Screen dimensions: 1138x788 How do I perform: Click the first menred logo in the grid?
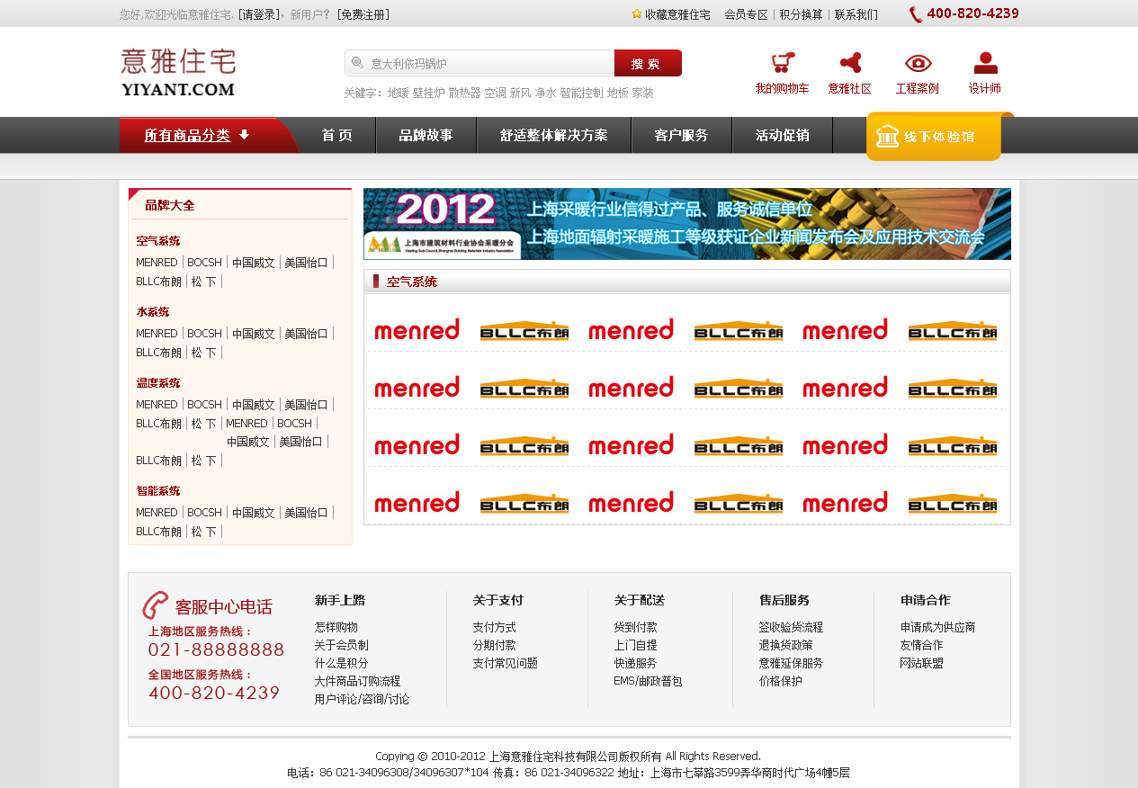tap(417, 330)
